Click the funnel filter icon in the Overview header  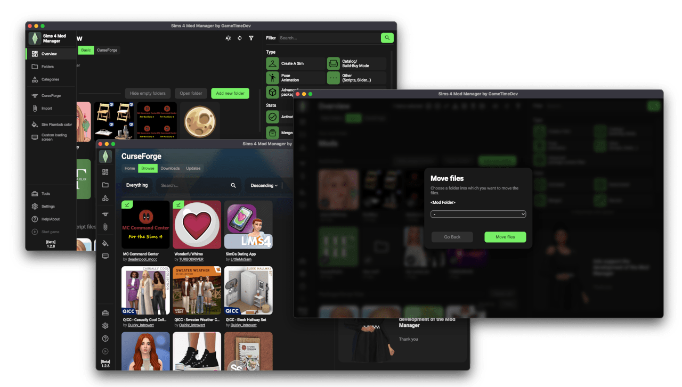pyautogui.click(x=251, y=38)
